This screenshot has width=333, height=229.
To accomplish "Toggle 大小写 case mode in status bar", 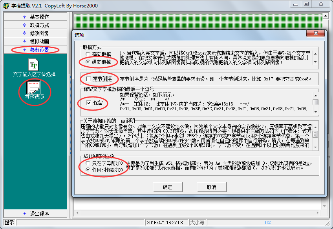I will click(197, 222).
